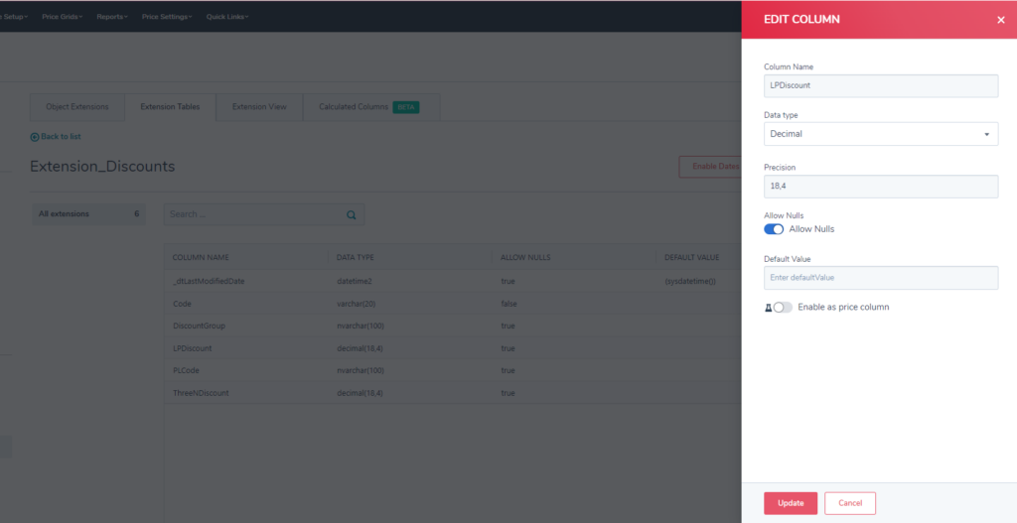
Task: Enable as price column toggle
Action: tap(783, 308)
